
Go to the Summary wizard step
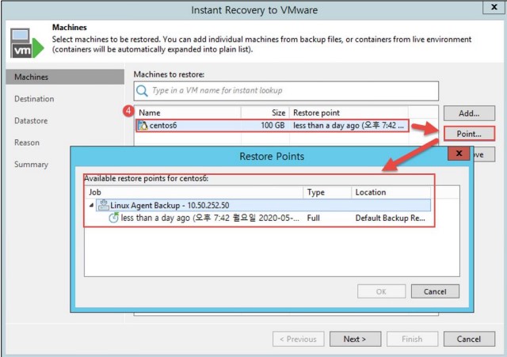[31, 165]
